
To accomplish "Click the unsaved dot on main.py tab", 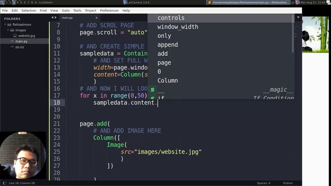I will click(x=97, y=18).
